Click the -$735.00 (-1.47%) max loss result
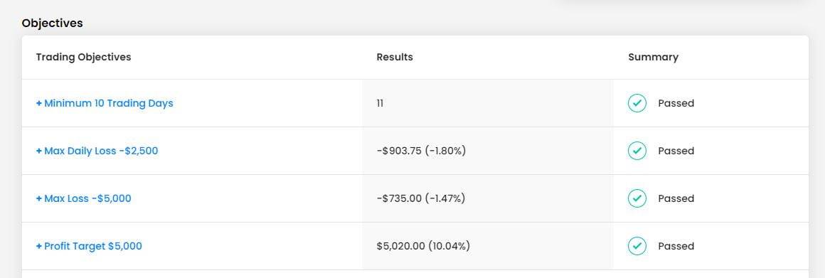This screenshot has width=825, height=278. (421, 198)
